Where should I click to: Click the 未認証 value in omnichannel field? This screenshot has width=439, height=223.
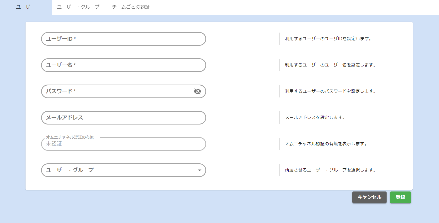pos(54,144)
